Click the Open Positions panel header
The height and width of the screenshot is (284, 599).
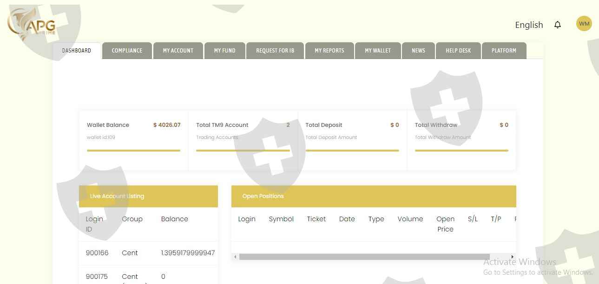(x=374, y=196)
